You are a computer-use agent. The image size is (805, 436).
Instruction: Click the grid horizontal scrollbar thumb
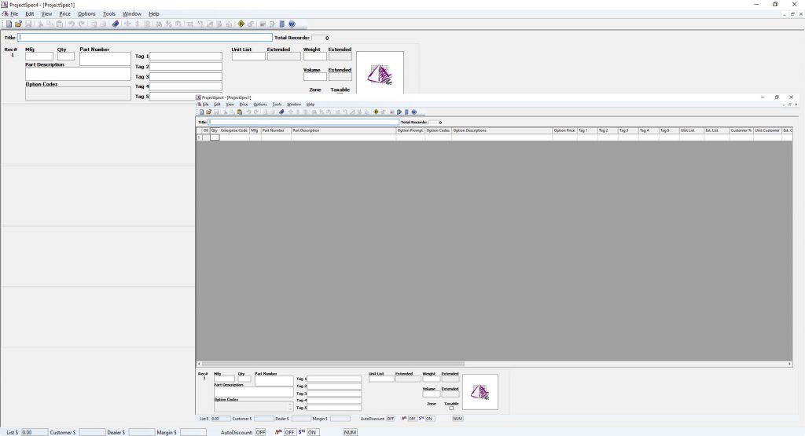point(333,364)
